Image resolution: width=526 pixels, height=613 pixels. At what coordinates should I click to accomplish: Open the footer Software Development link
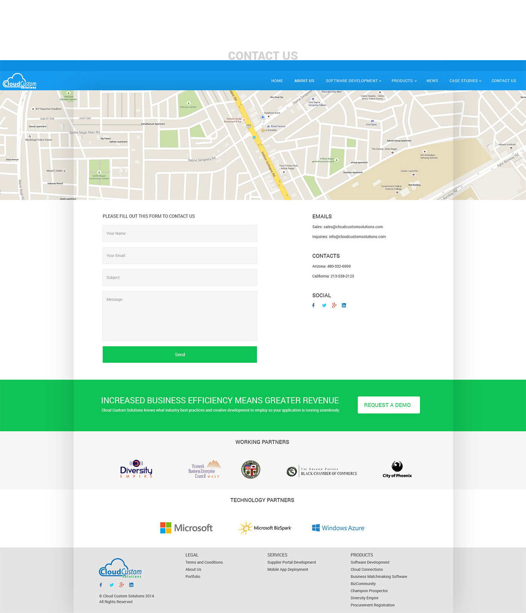pos(370,562)
